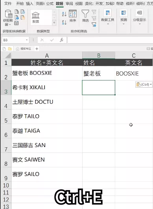Viewport: 153px width, 209px height.
Task: Open the Paste Options (Ctrl) button
Action: point(144,84)
